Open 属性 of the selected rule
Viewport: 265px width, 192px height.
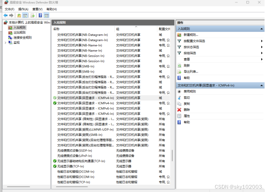coord(187,116)
